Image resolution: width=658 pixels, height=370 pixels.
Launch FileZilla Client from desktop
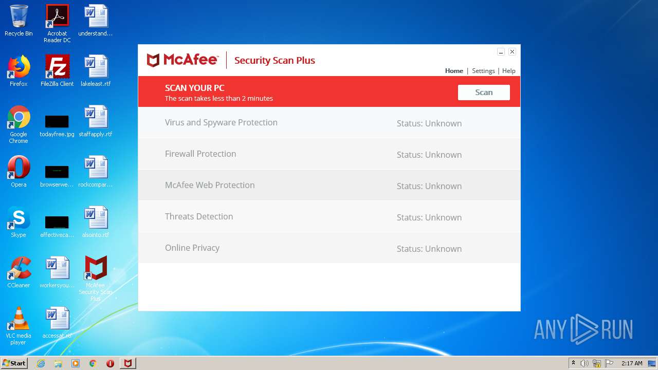(x=57, y=71)
